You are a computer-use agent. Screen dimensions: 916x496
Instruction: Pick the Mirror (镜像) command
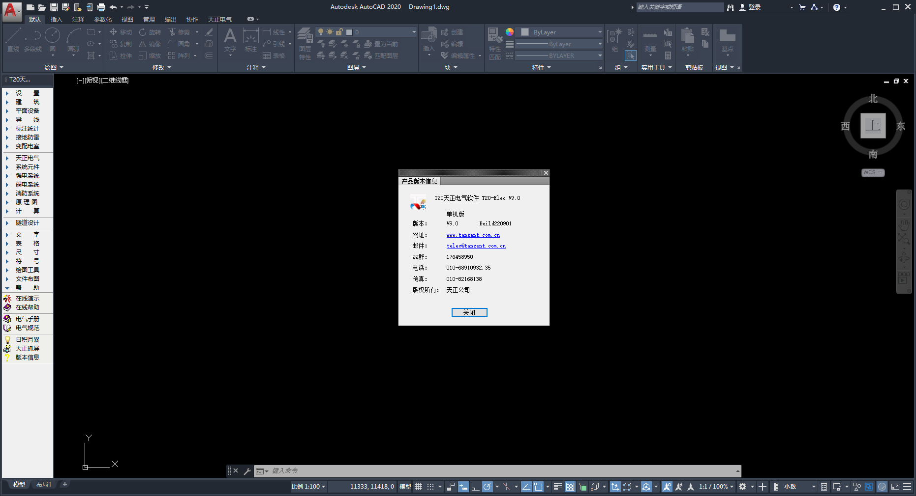click(150, 44)
